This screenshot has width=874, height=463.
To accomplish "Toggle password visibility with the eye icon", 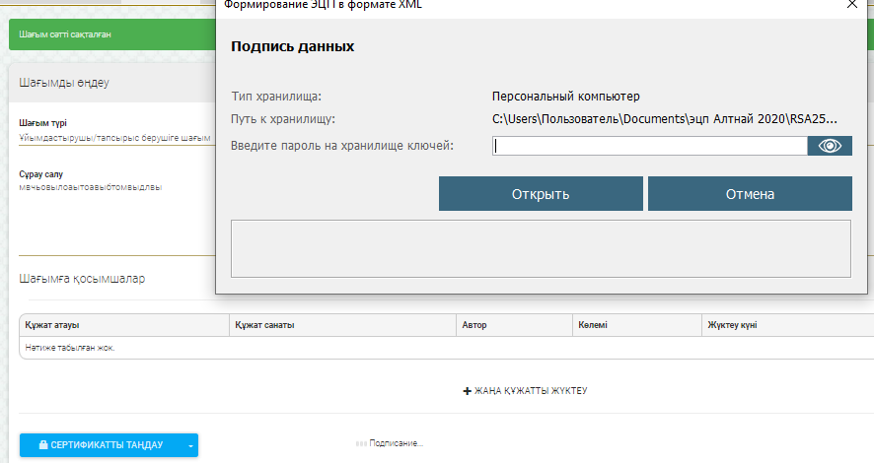I will tap(830, 146).
